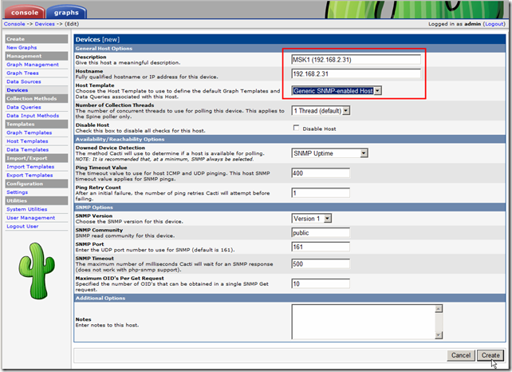The width and height of the screenshot is (512, 372).
Task: Click the Cancel button
Action: tap(461, 355)
